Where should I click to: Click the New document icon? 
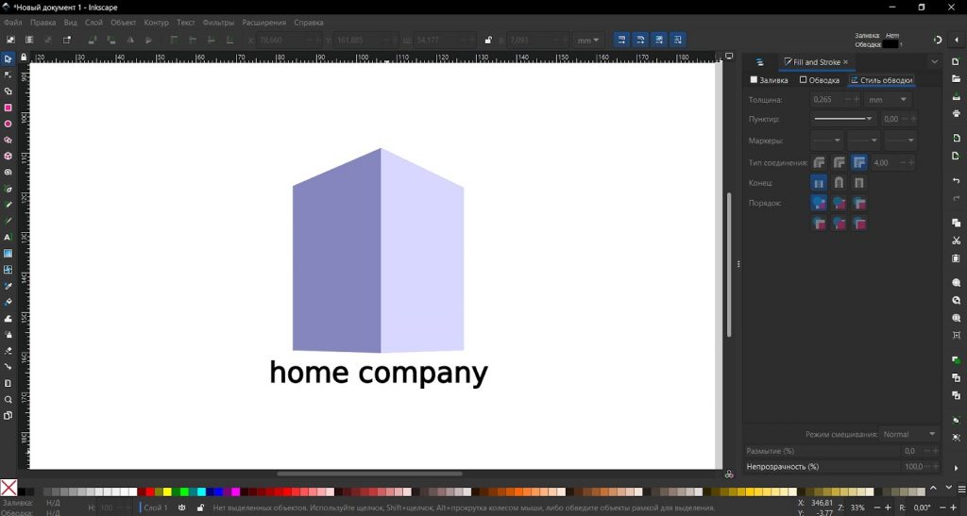pyautogui.click(x=956, y=61)
